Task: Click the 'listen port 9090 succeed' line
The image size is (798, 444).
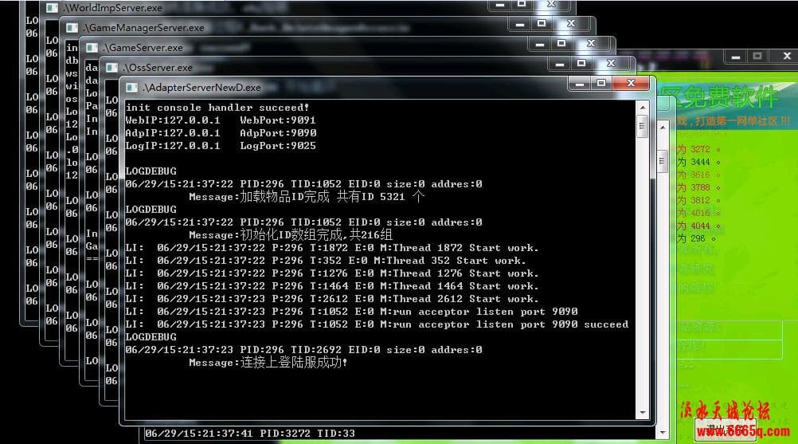Action: (377, 324)
